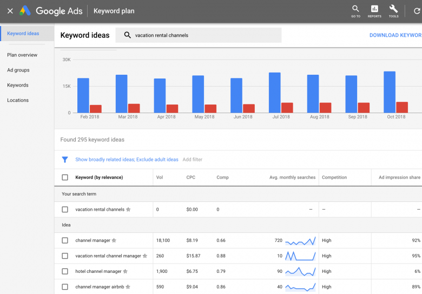The image size is (422, 294).
Task: Open Keywords in sidebar
Action: pyautogui.click(x=18, y=85)
